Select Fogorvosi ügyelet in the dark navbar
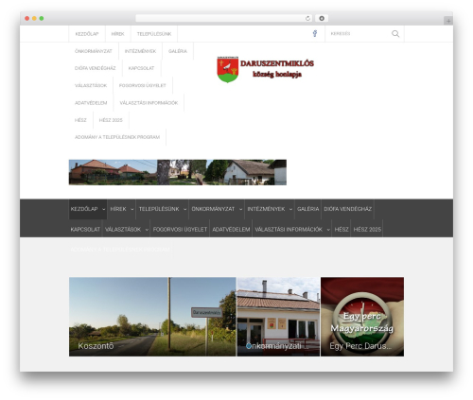 (180, 230)
